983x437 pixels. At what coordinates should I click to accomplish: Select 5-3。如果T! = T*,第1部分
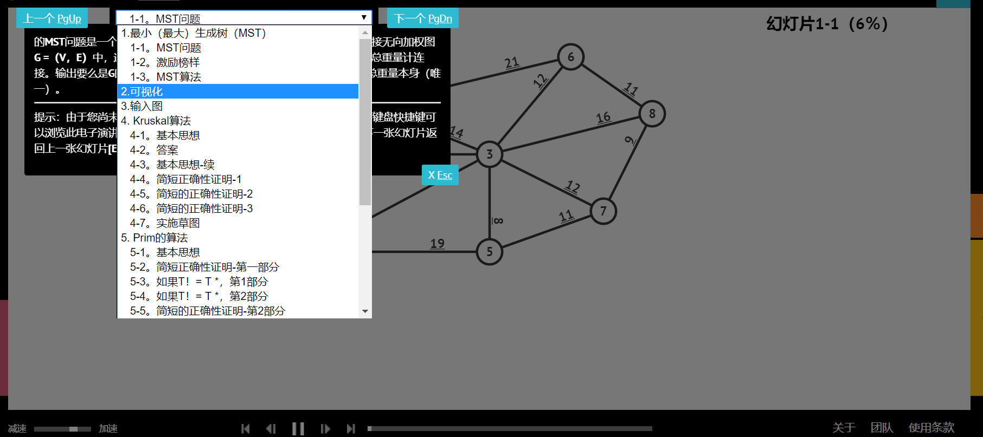238,282
